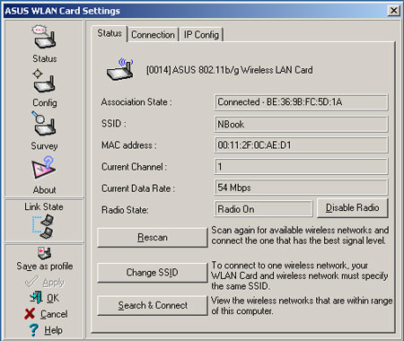Screen dimensions: 404x341
Task: Click the Current Data Rate field 54 Mbps
Action: tap(301, 188)
